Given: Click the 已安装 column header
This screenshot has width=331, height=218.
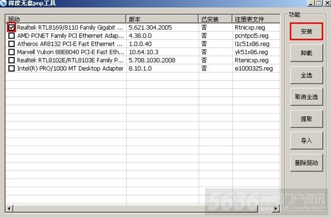Looking at the screenshot, I should pyautogui.click(x=215, y=19).
